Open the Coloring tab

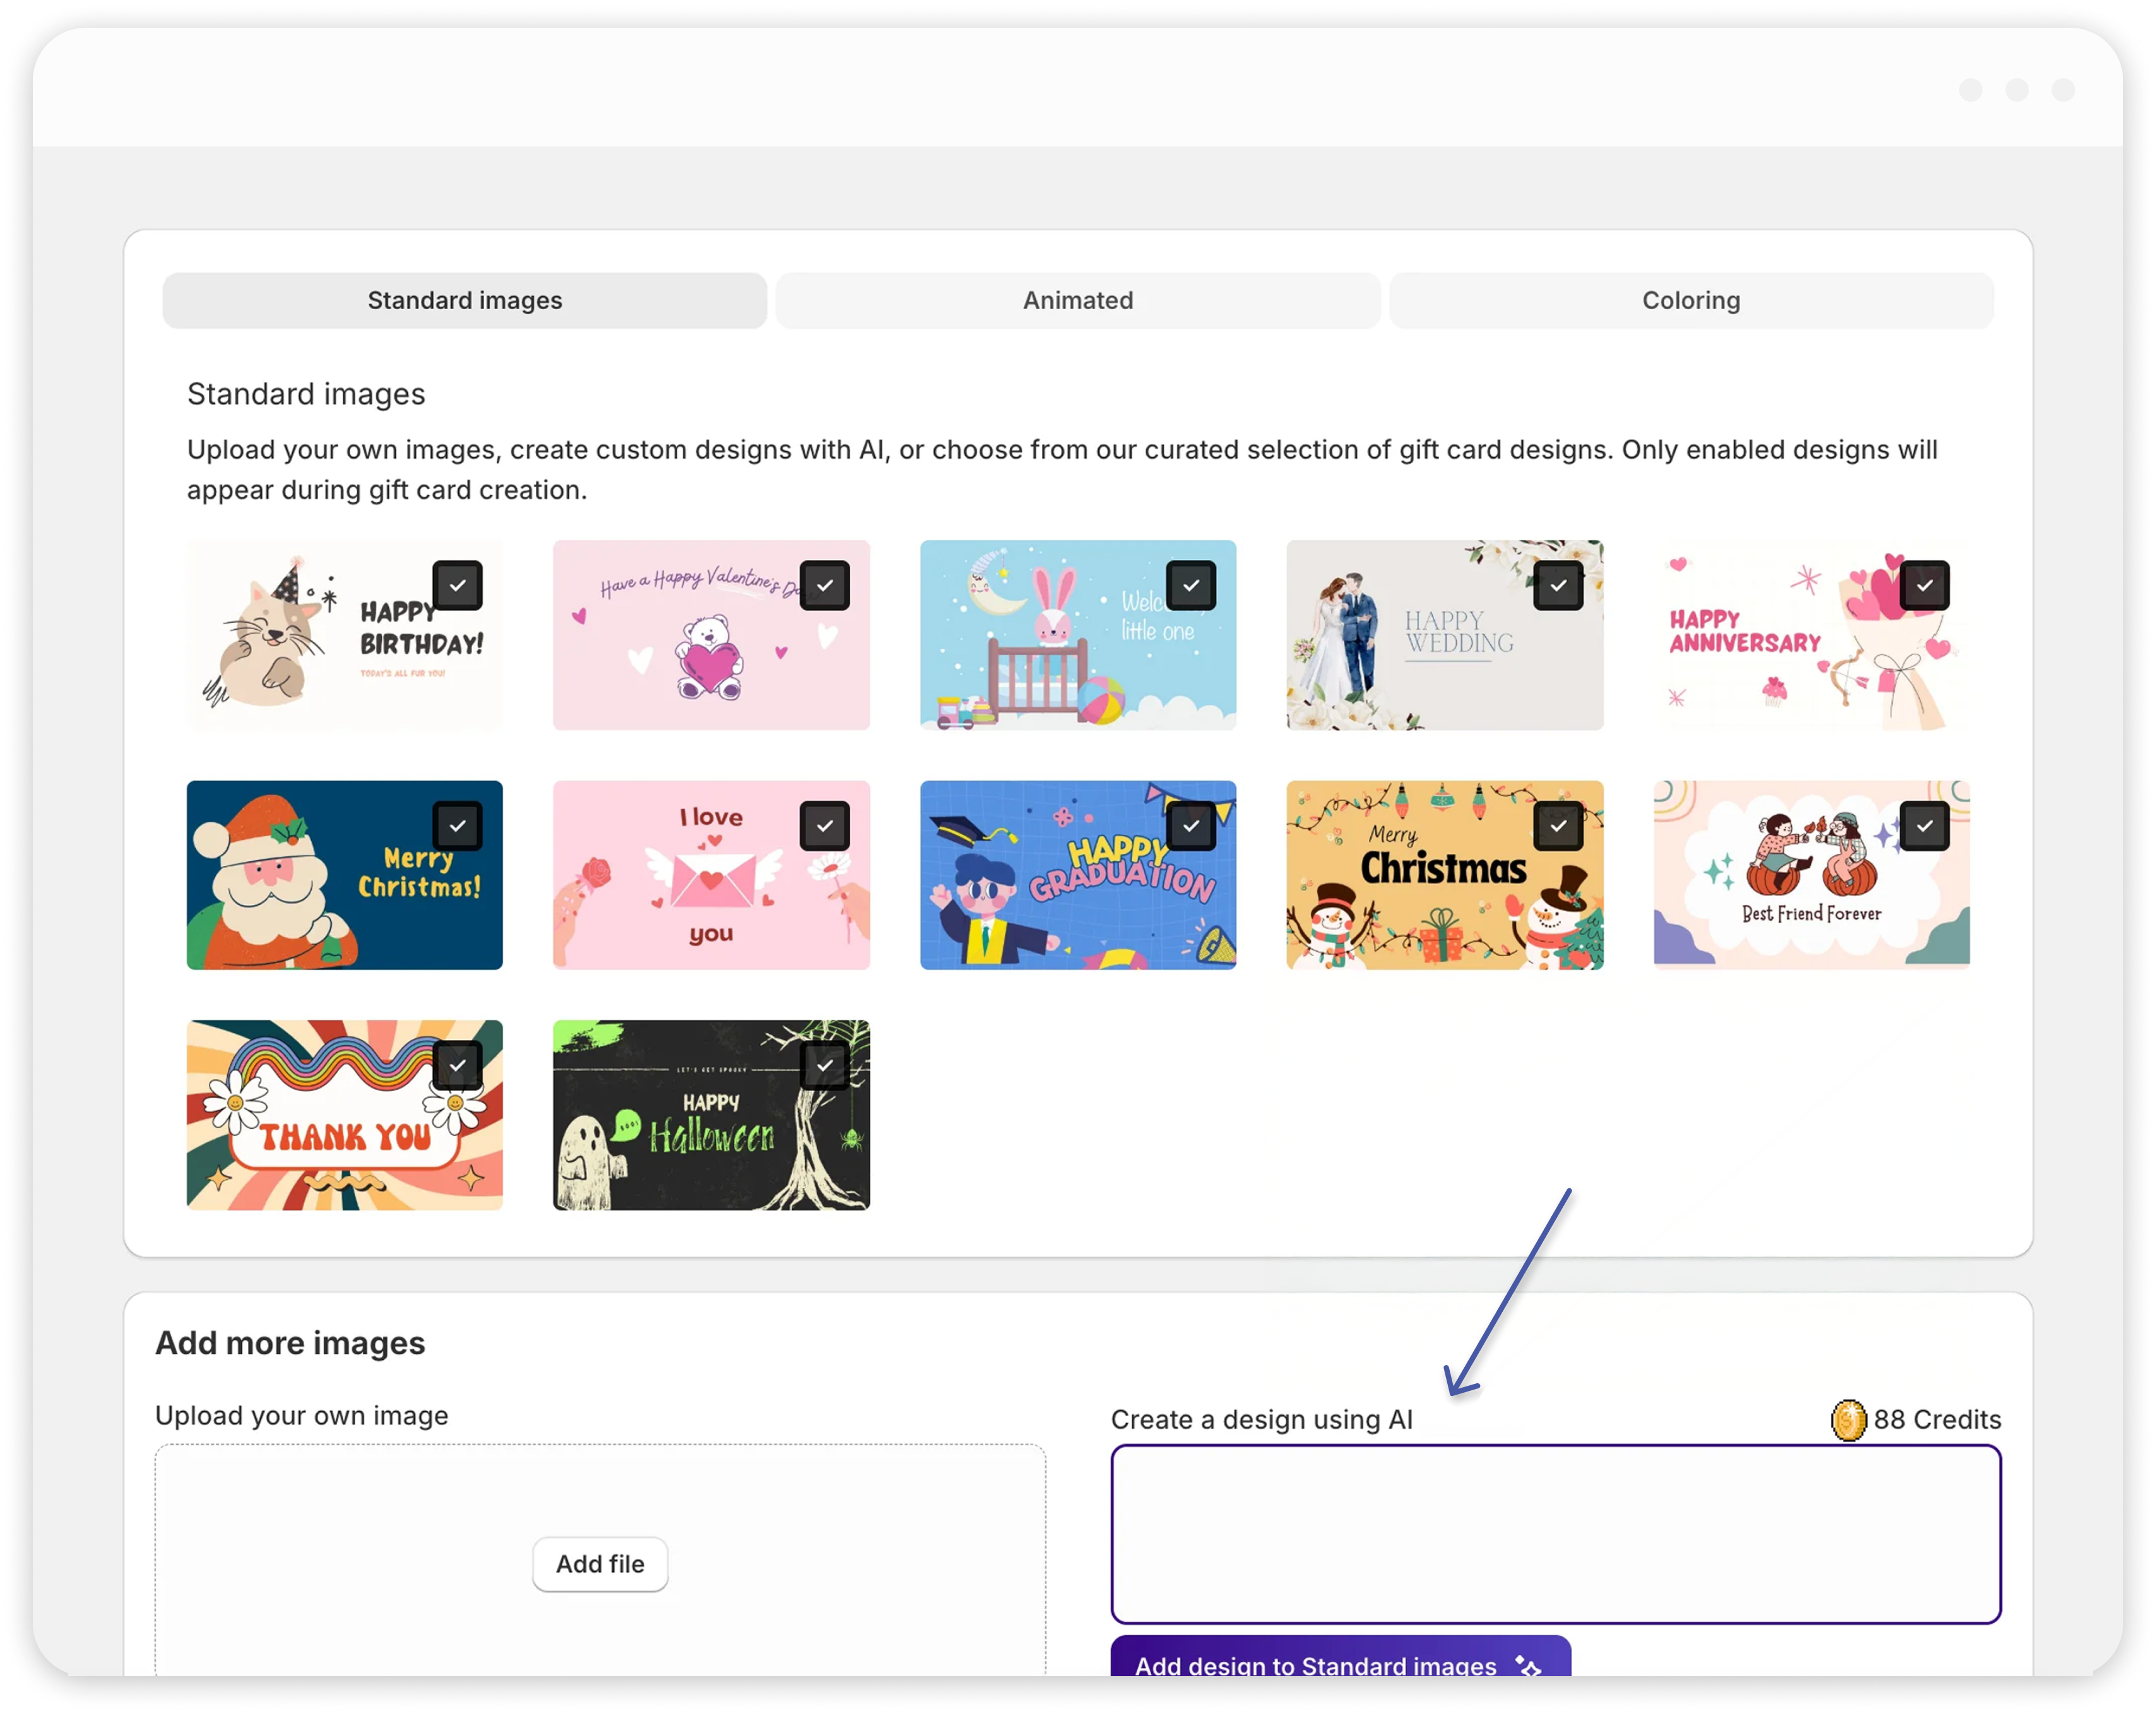(x=1691, y=300)
